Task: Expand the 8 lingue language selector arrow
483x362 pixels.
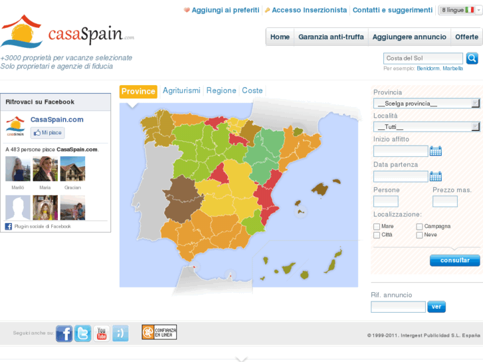Action: click(x=479, y=10)
